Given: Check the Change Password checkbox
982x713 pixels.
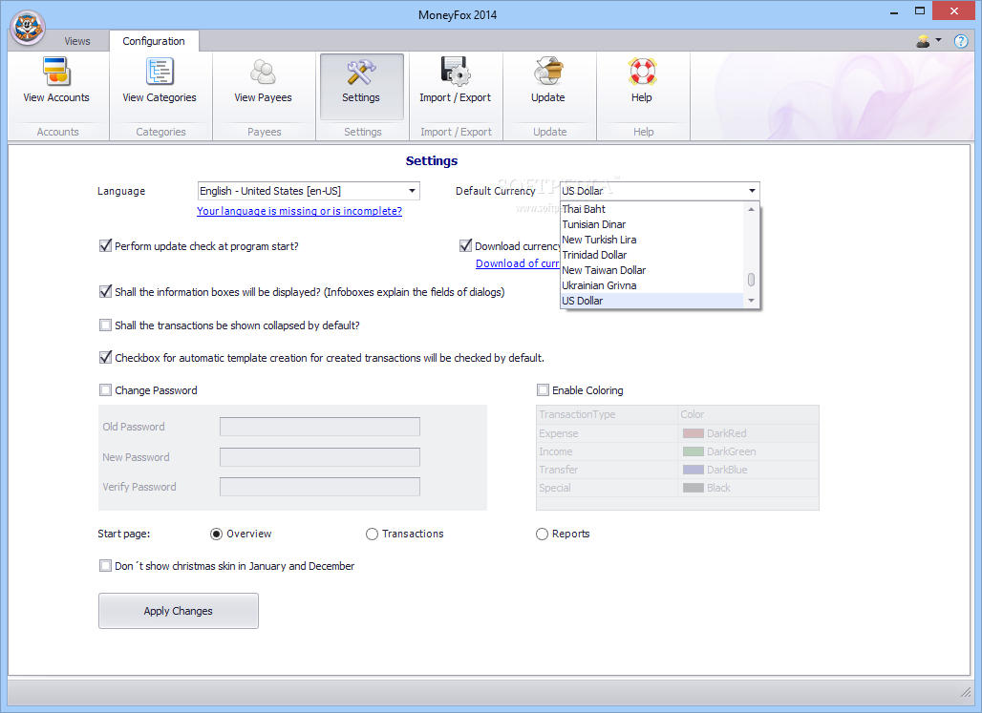Looking at the screenshot, I should coord(106,390).
